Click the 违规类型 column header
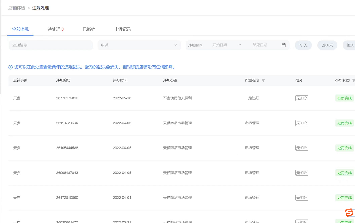 point(170,81)
